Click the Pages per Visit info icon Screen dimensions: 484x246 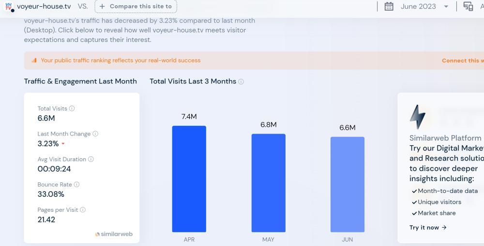click(x=83, y=210)
